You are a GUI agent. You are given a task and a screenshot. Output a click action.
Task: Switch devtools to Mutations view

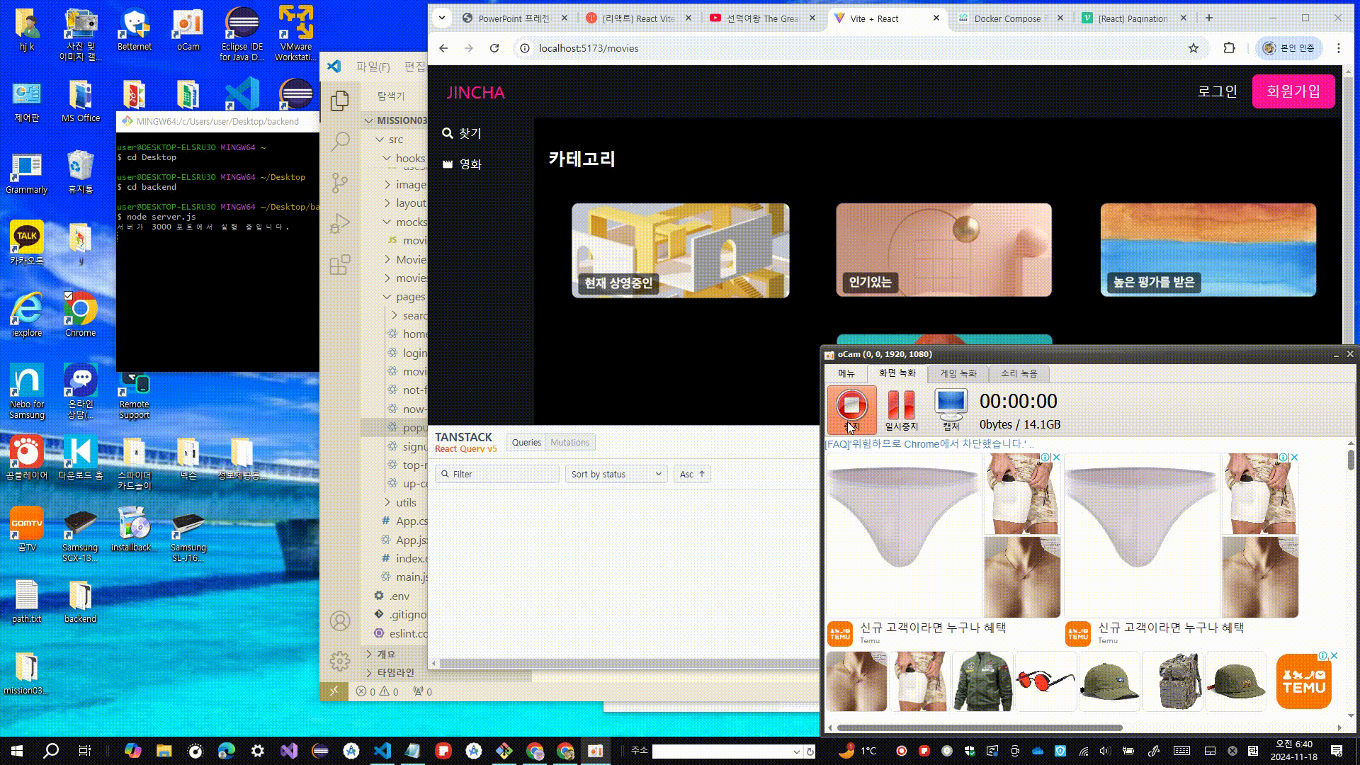point(569,443)
